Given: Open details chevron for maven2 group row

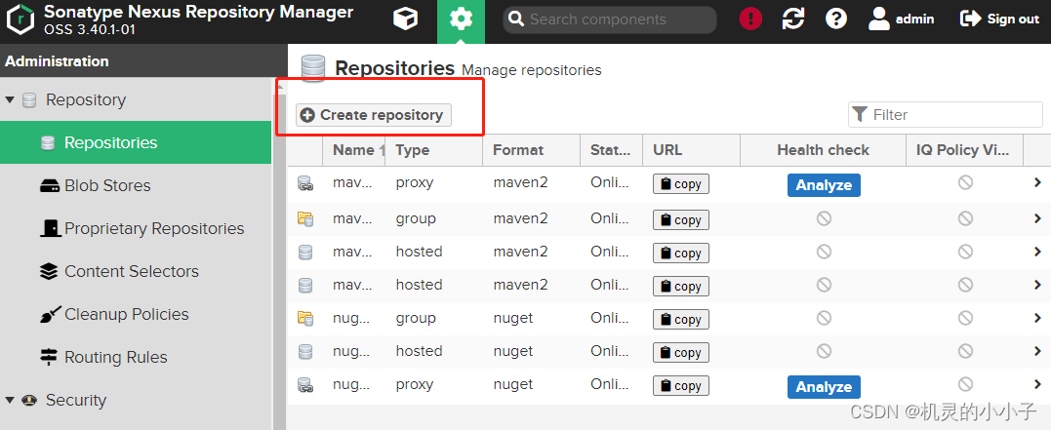Looking at the screenshot, I should [1037, 218].
